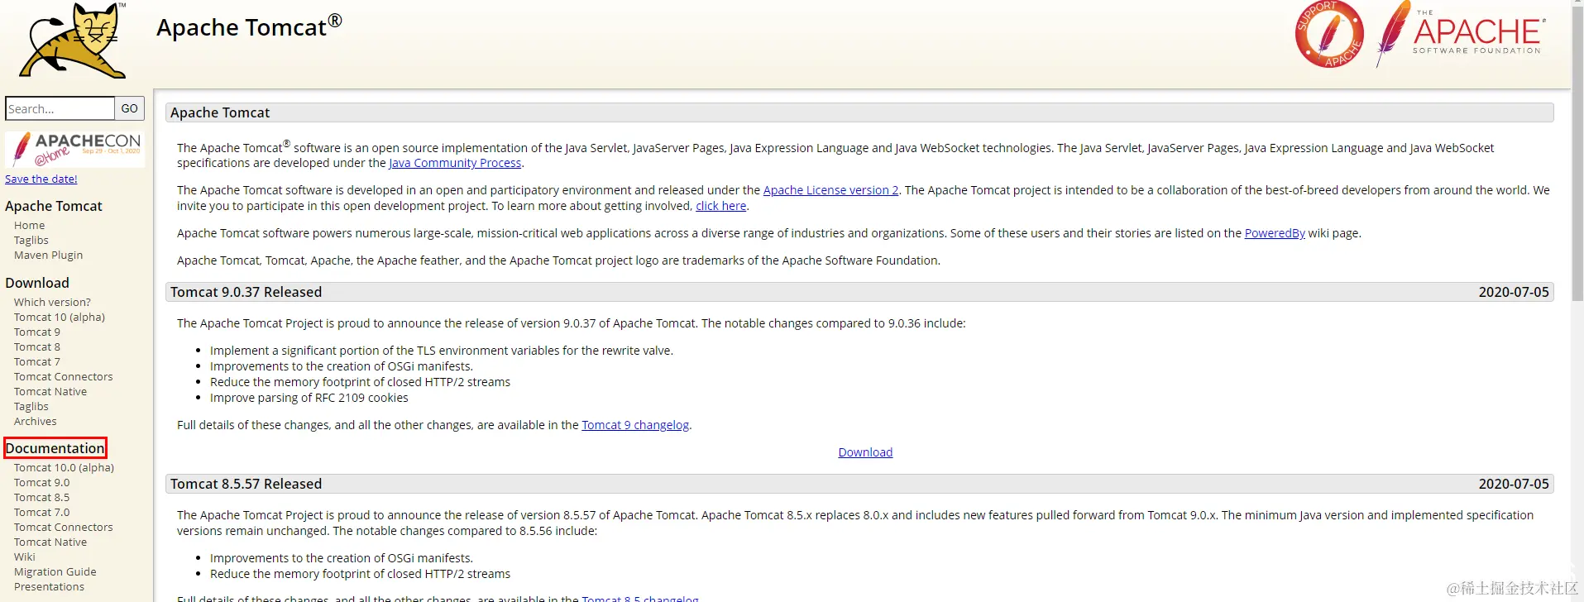Open the Migration Guide link
This screenshot has height=602, width=1584.
(x=55, y=571)
